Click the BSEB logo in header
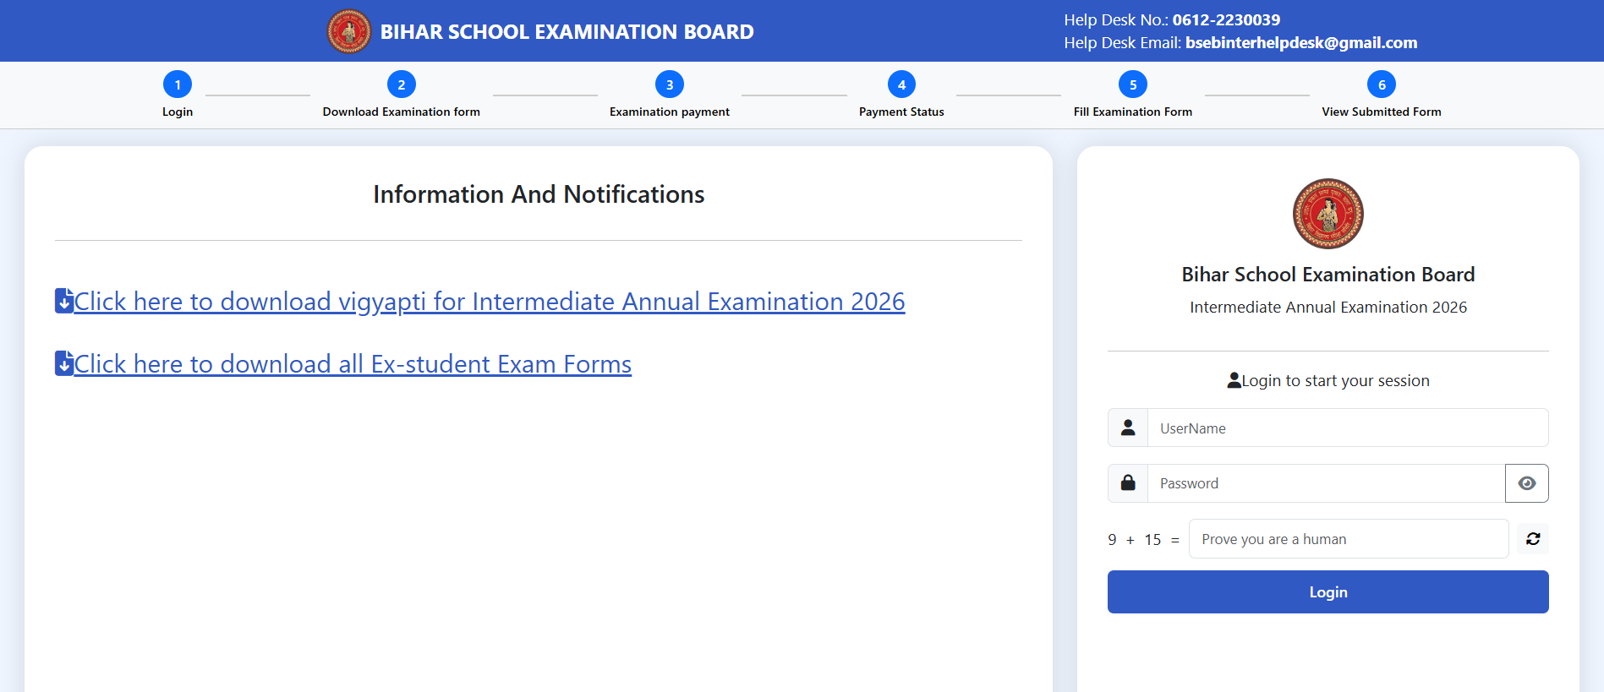Image resolution: width=1604 pixels, height=692 pixels. pos(348,31)
